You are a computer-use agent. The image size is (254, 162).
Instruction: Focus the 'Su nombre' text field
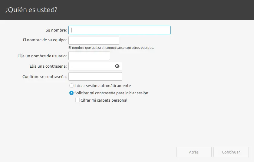120,30
